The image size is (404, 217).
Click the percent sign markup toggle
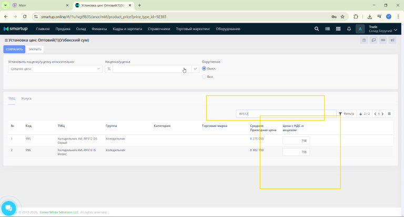tap(109, 68)
